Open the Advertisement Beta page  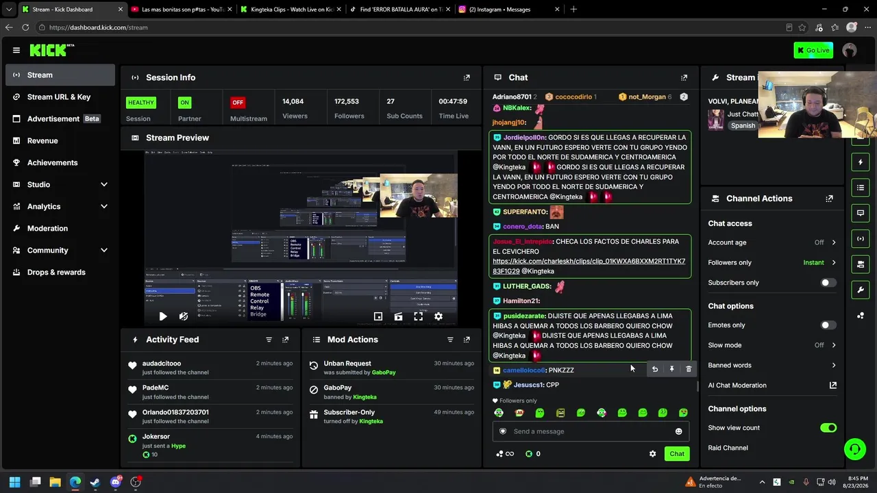click(60, 118)
